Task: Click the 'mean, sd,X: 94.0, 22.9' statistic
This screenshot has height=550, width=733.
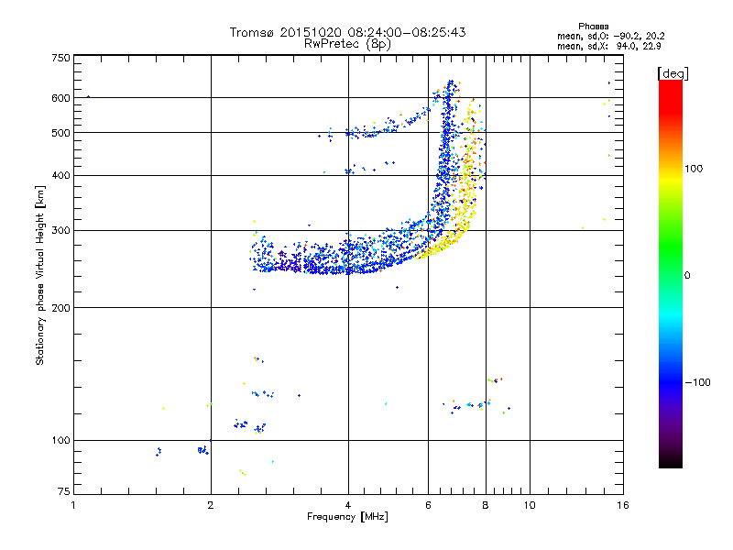Action: coord(608,46)
